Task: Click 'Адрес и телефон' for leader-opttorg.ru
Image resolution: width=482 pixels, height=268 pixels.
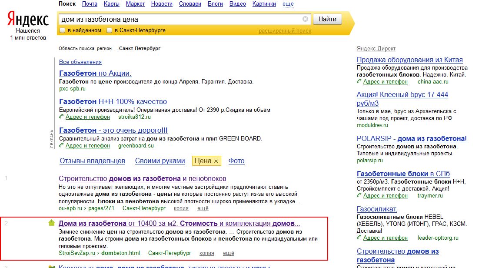Action: [x=386, y=238]
